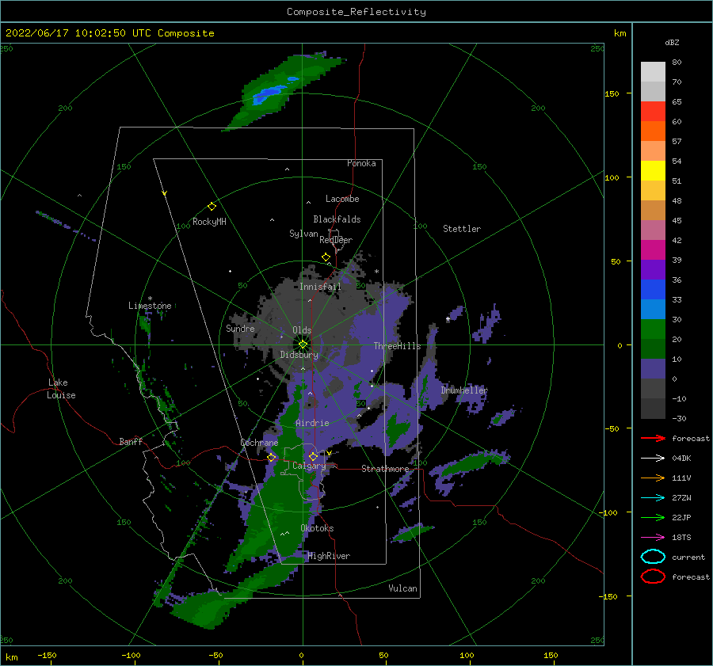The width and height of the screenshot is (713, 666).
Task: Select the Blackfalds town label
Action: click(337, 219)
